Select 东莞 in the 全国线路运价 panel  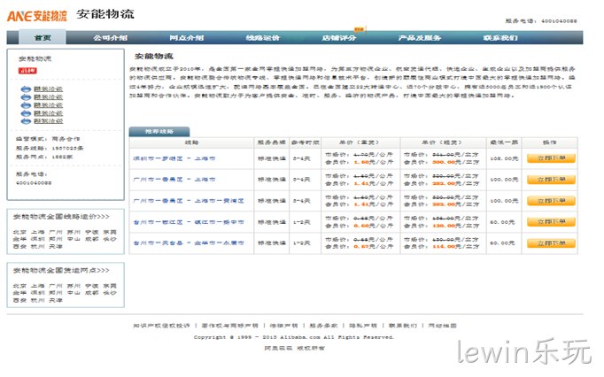pos(110,232)
